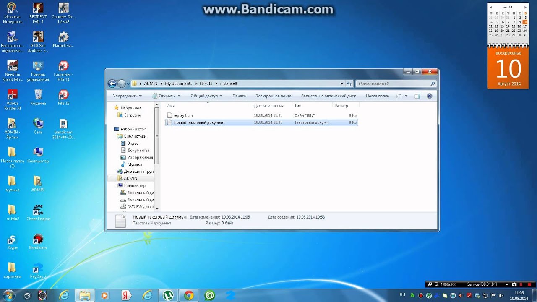Go to previous month in calendar gadget

pyautogui.click(x=491, y=7)
